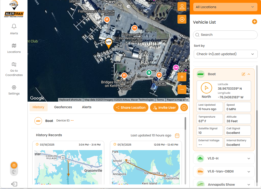
Task: Switch to the Geofences tab
Action: pyautogui.click(x=63, y=107)
